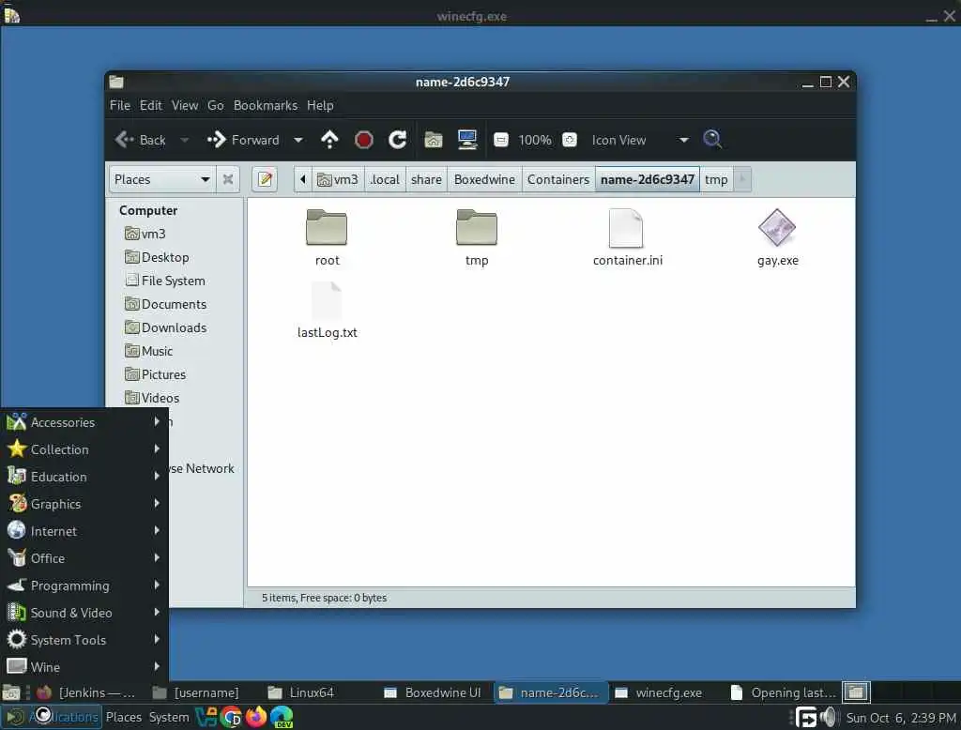Open the Go menu

216,105
